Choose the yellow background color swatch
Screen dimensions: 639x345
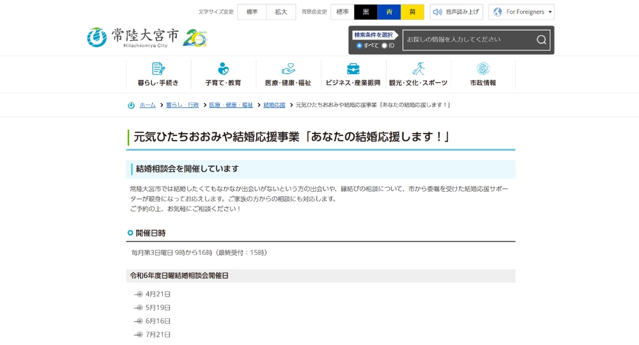click(413, 12)
